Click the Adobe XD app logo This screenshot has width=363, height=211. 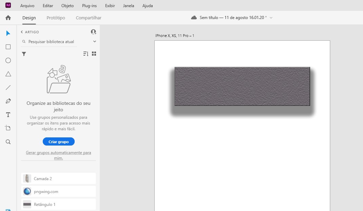[x=8, y=5]
